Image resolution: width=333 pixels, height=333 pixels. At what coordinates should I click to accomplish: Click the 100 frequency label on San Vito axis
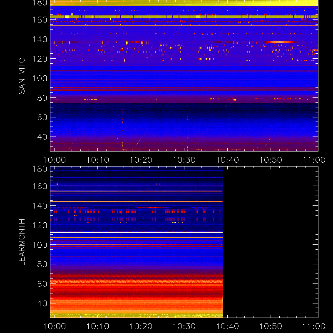(40, 78)
